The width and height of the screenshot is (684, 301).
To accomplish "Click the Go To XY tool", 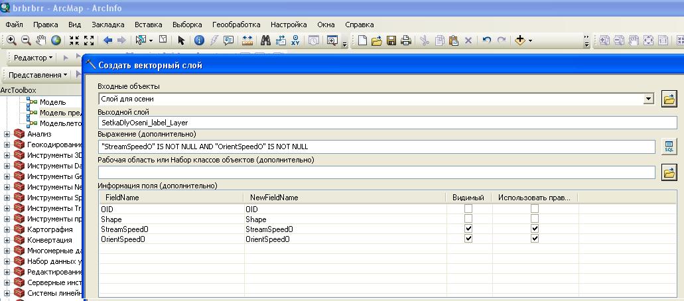I will (x=295, y=40).
